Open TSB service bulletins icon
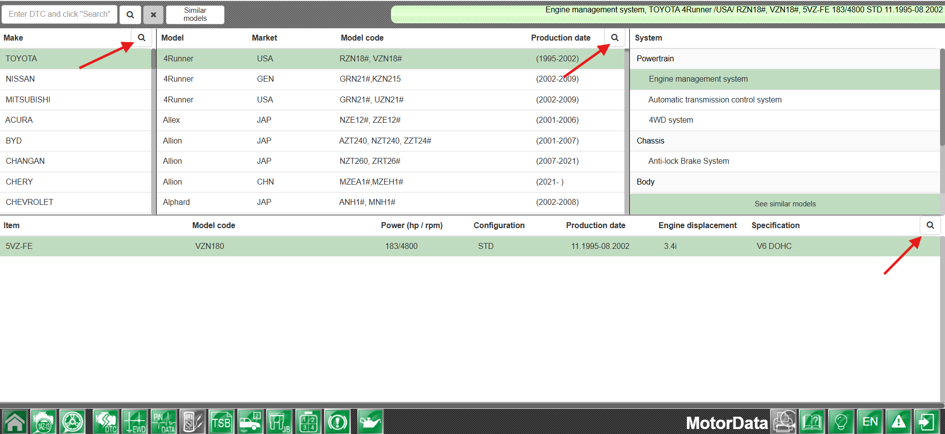Viewport: 945px width, 434px height. coord(221,422)
